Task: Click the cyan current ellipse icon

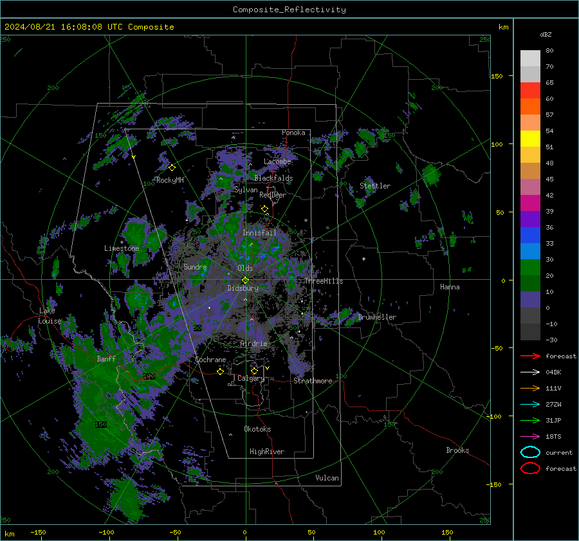Action: pyautogui.click(x=530, y=452)
